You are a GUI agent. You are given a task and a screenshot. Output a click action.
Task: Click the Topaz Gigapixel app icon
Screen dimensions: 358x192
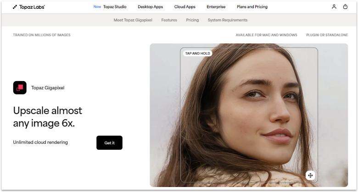click(x=20, y=88)
